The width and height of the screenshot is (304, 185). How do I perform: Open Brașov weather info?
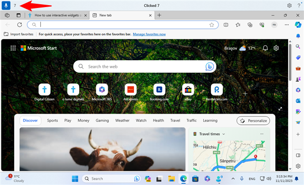pyautogui.click(x=240, y=48)
